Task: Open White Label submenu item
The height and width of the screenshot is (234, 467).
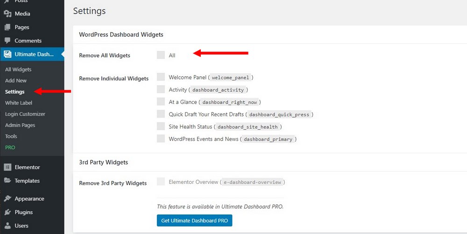Action: pos(19,103)
